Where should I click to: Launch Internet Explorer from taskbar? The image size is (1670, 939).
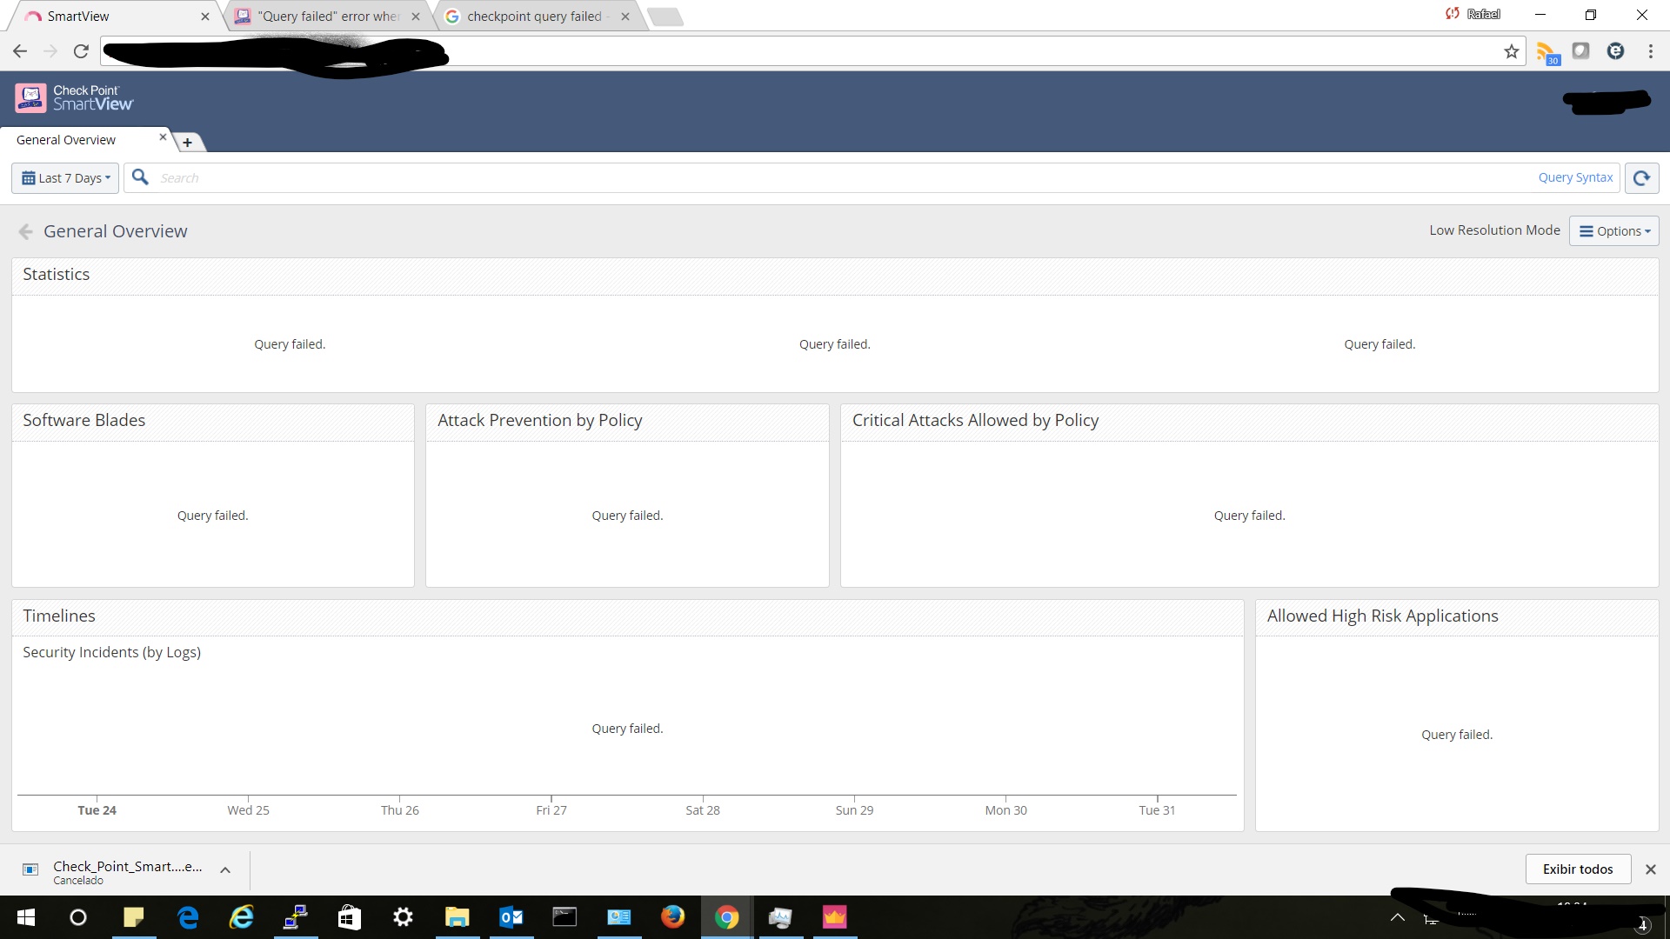point(241,917)
